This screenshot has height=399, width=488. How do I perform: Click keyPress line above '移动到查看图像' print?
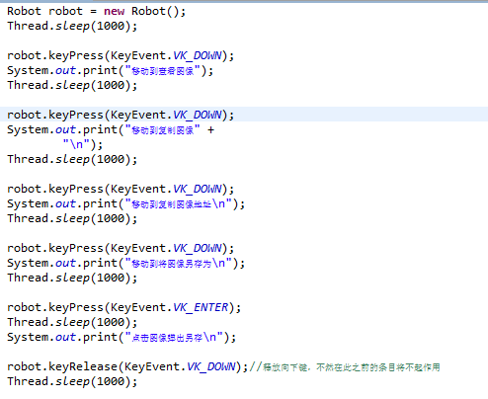tap(121, 55)
